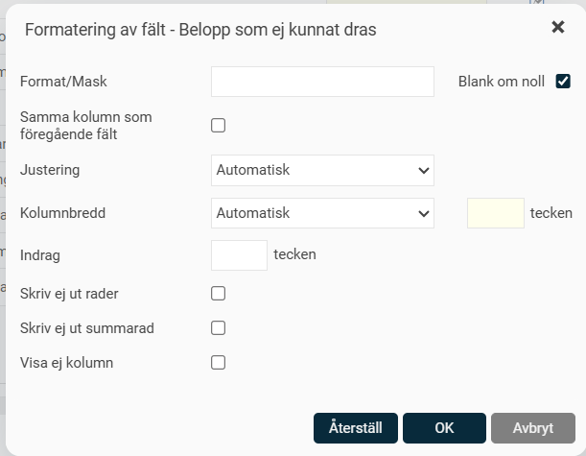This screenshot has height=456, width=586.
Task: Click the dialog title text
Action: click(x=199, y=30)
